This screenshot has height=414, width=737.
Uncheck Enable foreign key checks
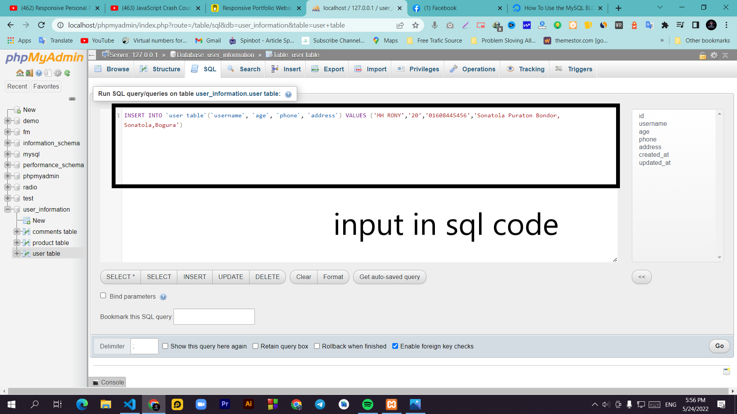[395, 346]
